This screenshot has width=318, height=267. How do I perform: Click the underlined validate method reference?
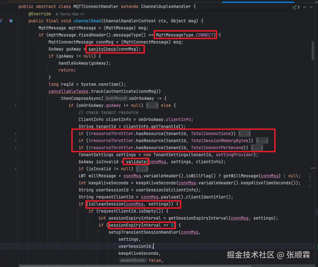click(136, 162)
